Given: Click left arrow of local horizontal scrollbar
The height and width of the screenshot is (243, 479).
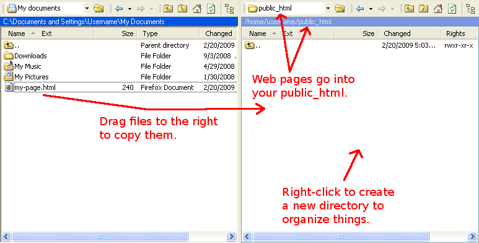Looking at the screenshot, I should (6, 237).
